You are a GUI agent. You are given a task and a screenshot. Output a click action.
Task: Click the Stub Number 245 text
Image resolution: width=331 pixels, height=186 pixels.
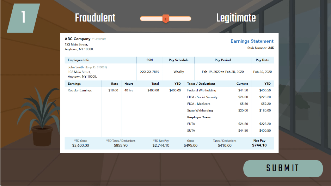tap(260, 48)
